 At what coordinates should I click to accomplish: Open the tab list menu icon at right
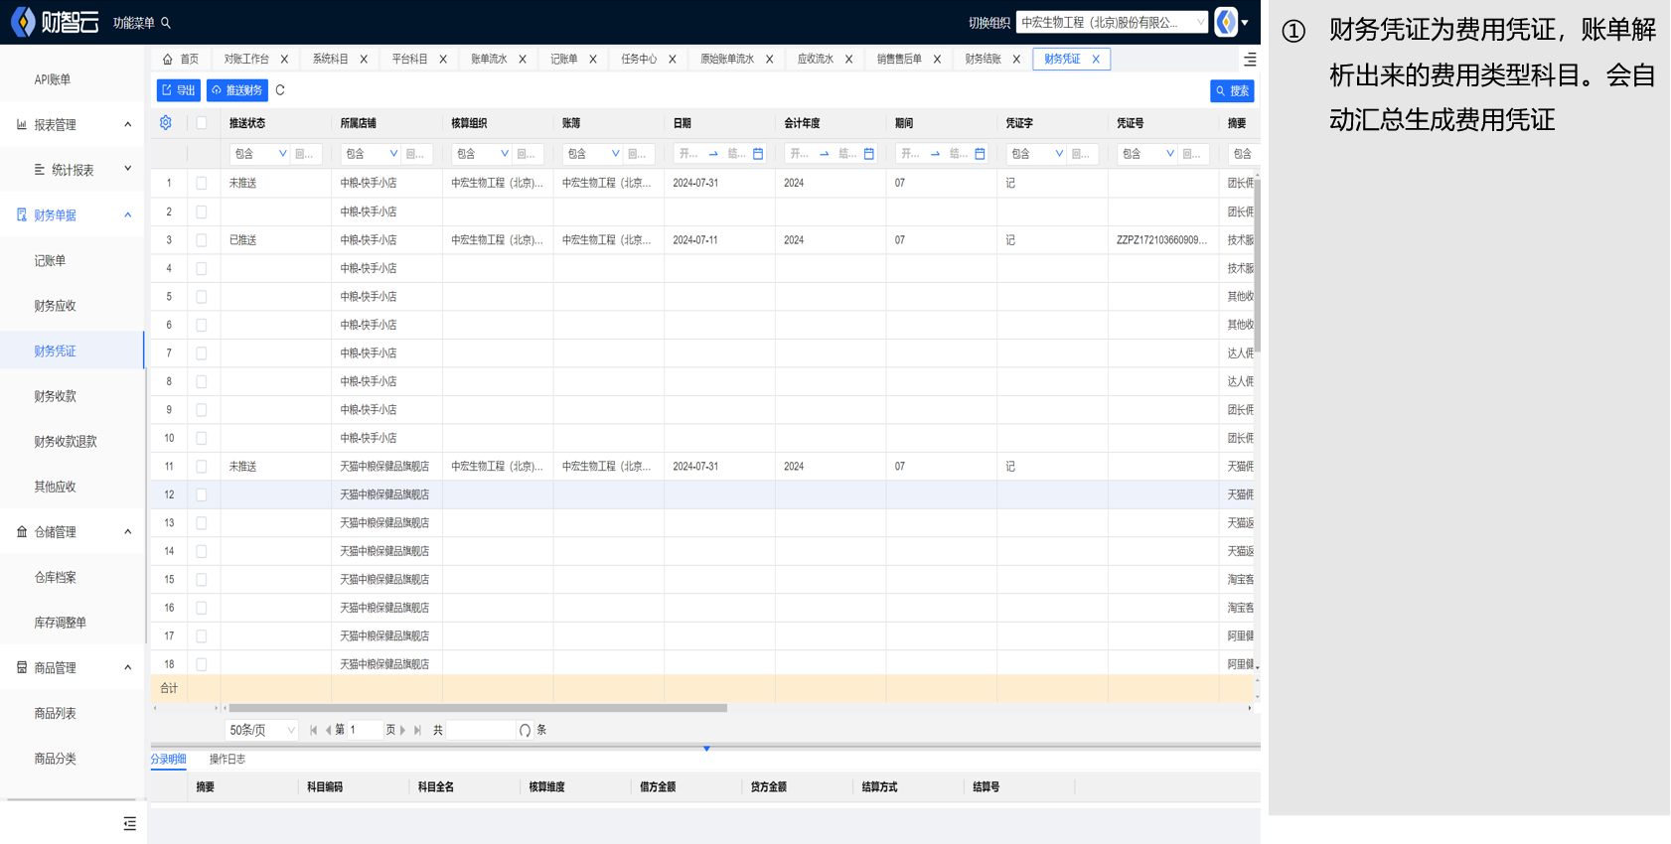(x=1250, y=60)
